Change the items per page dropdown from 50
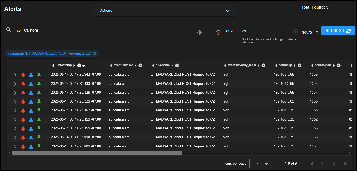Screen dimensions: 357x171 click(261, 164)
